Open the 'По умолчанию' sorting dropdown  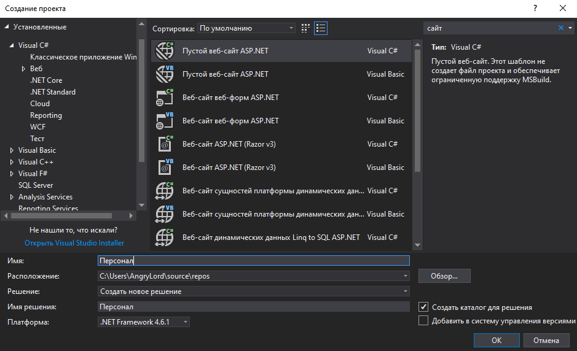point(246,28)
